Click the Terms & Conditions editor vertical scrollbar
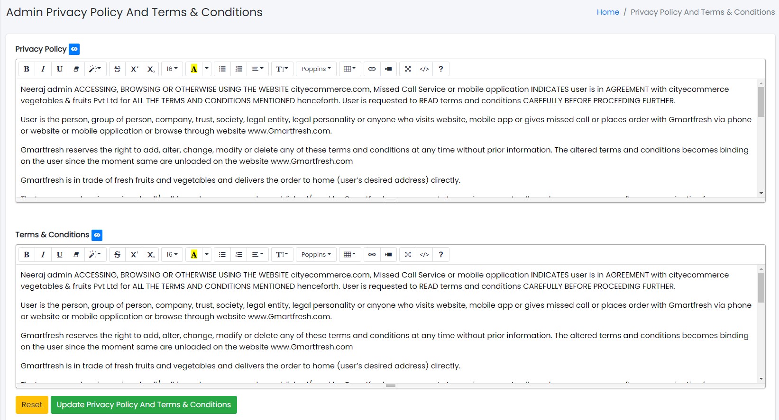Viewport: 779px width, 420px height. coord(761,288)
